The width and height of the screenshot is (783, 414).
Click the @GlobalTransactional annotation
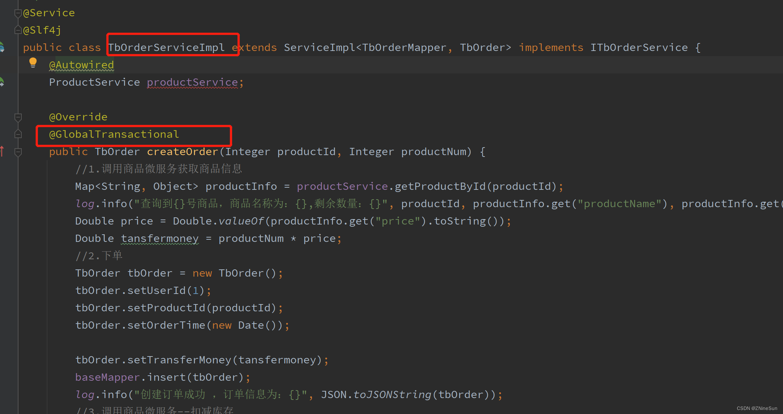coord(114,135)
